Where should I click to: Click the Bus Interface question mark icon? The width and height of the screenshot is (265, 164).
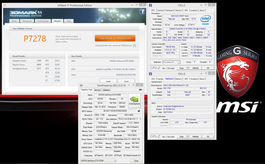[x=140, y=119]
